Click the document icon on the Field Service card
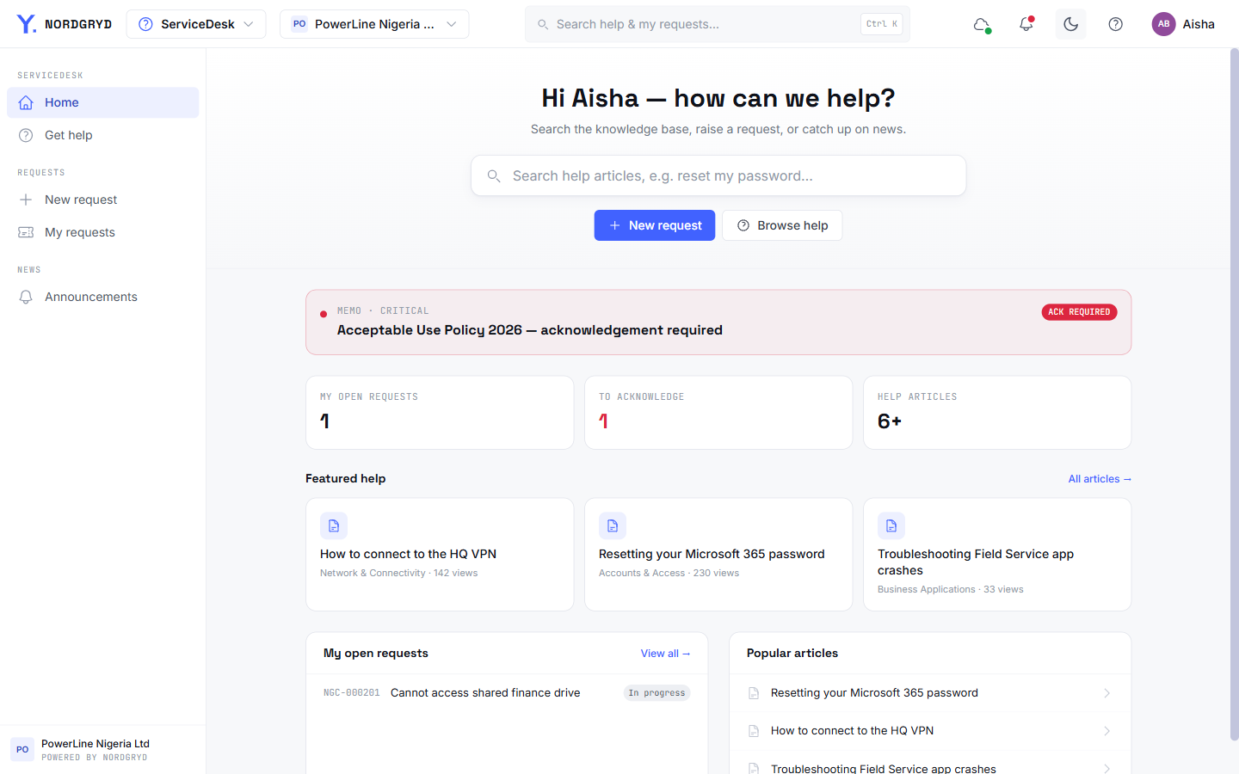Image resolution: width=1239 pixels, height=774 pixels. (x=891, y=525)
